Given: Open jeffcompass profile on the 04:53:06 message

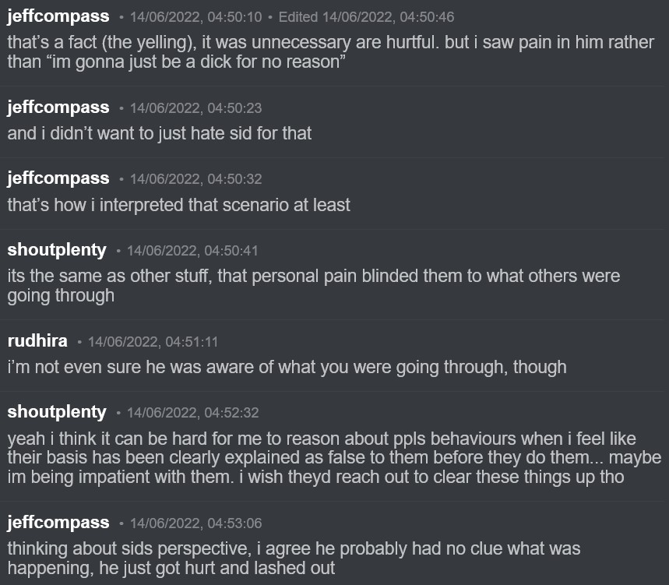Looking at the screenshot, I should pyautogui.click(x=58, y=522).
